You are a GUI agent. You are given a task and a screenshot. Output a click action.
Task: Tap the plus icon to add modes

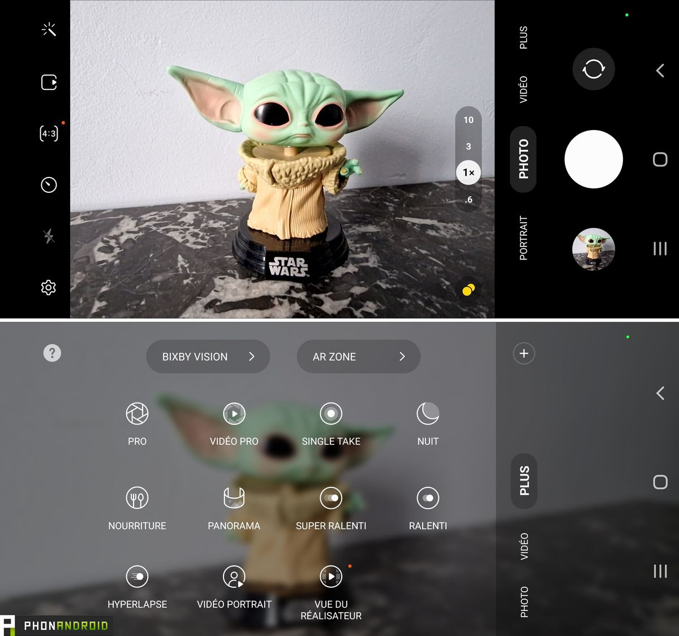point(524,353)
